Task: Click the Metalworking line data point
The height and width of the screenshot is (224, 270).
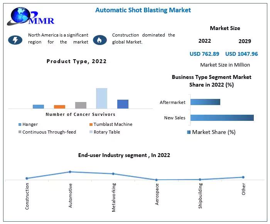Action: [113, 174]
